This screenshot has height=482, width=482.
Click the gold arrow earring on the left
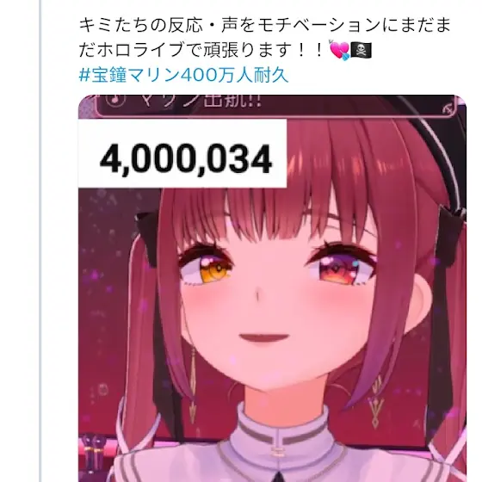(193, 384)
